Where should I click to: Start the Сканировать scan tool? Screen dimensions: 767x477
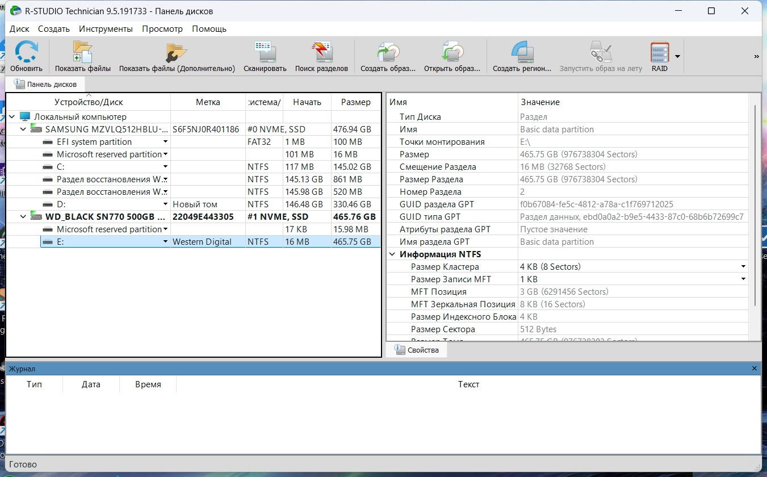pyautogui.click(x=265, y=52)
